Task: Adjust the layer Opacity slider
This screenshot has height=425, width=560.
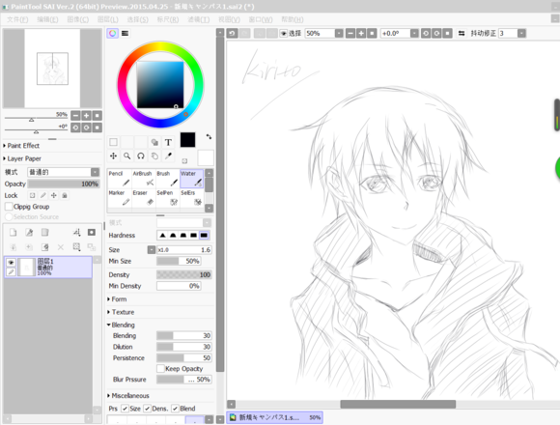Action: (x=64, y=184)
